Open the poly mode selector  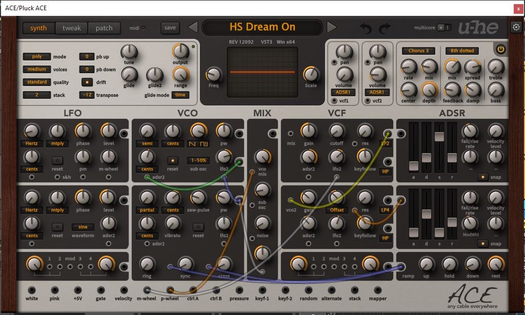click(37, 56)
